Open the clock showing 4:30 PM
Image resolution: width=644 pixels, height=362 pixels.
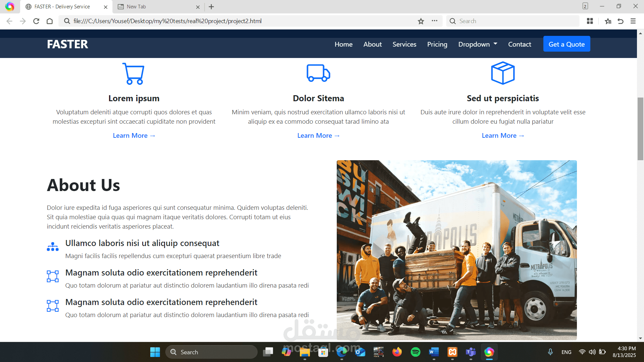click(624, 352)
